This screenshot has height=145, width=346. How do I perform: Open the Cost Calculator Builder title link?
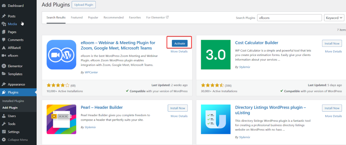(x=257, y=43)
